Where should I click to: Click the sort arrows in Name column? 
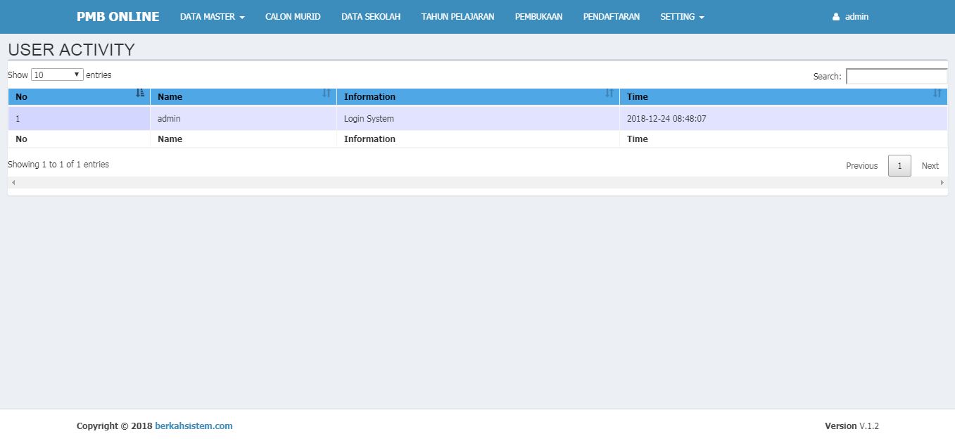pos(327,93)
